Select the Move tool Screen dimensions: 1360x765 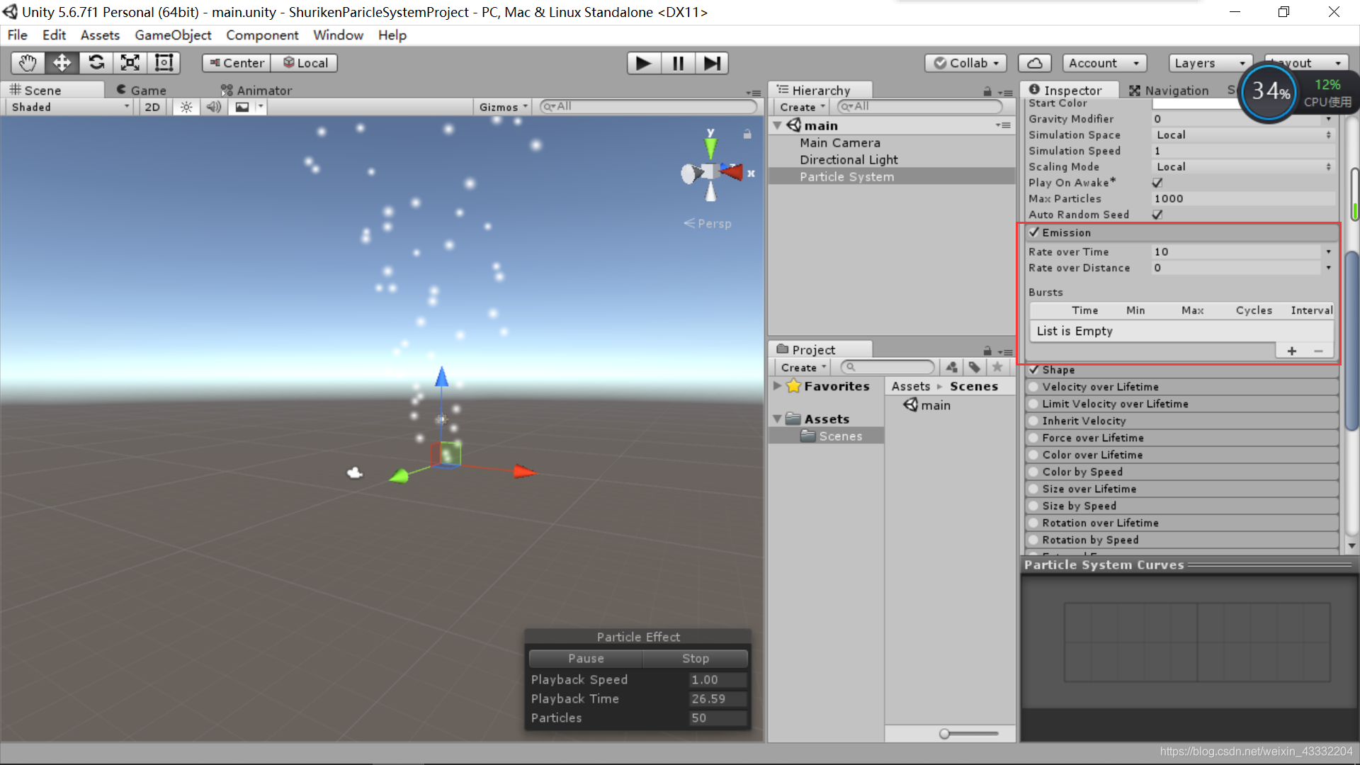point(62,63)
